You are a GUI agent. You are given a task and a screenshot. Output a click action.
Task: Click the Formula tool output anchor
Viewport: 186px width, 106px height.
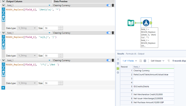pos(151,23)
